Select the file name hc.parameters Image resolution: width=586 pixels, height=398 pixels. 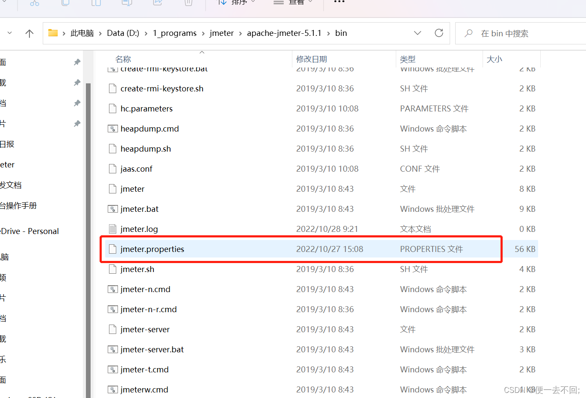147,108
